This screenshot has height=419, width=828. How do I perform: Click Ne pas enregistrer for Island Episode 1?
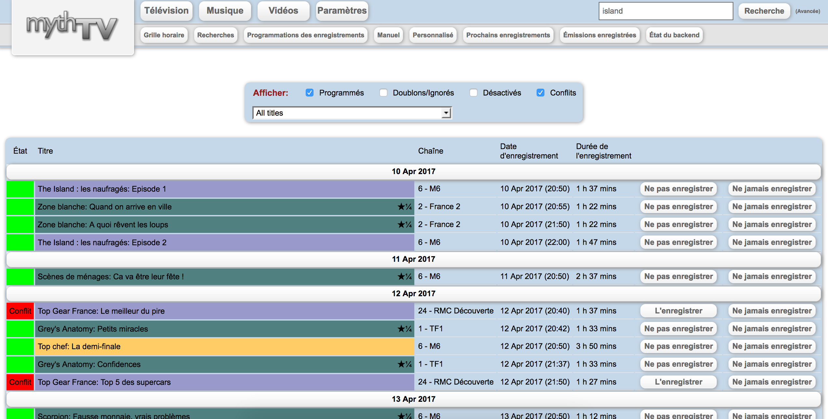coord(678,189)
